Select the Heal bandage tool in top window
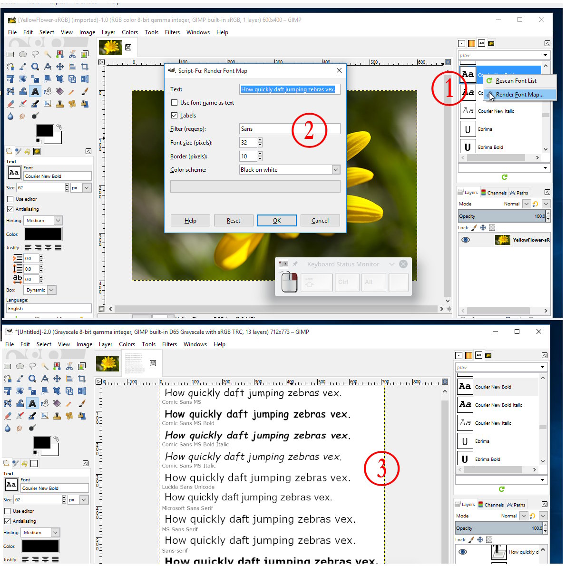This screenshot has width=566, height=566. [x=72, y=104]
